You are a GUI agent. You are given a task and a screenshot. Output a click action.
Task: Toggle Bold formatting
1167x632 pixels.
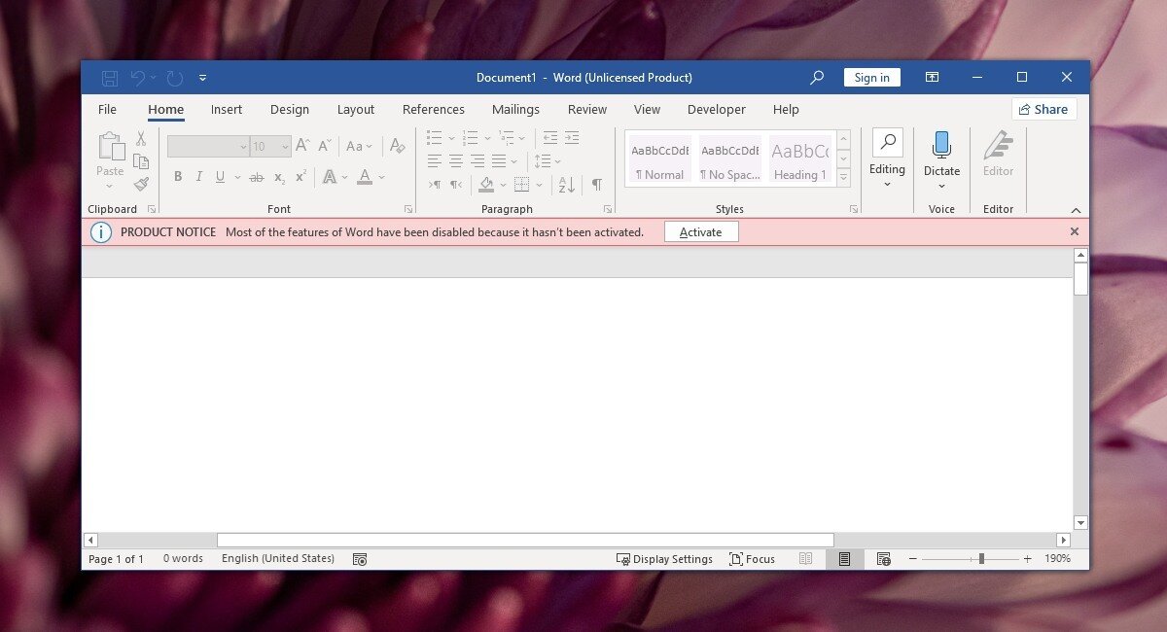(178, 177)
